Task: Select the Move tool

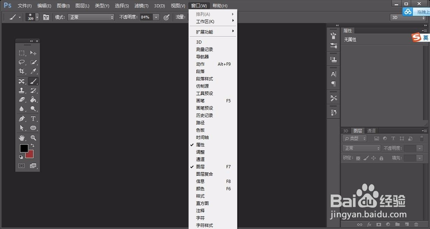Action: (x=33, y=53)
